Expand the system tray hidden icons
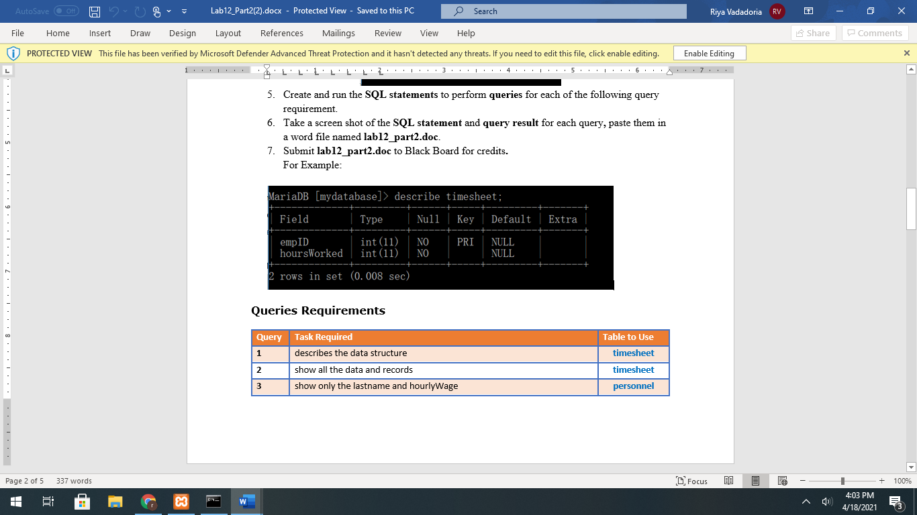 (x=806, y=501)
